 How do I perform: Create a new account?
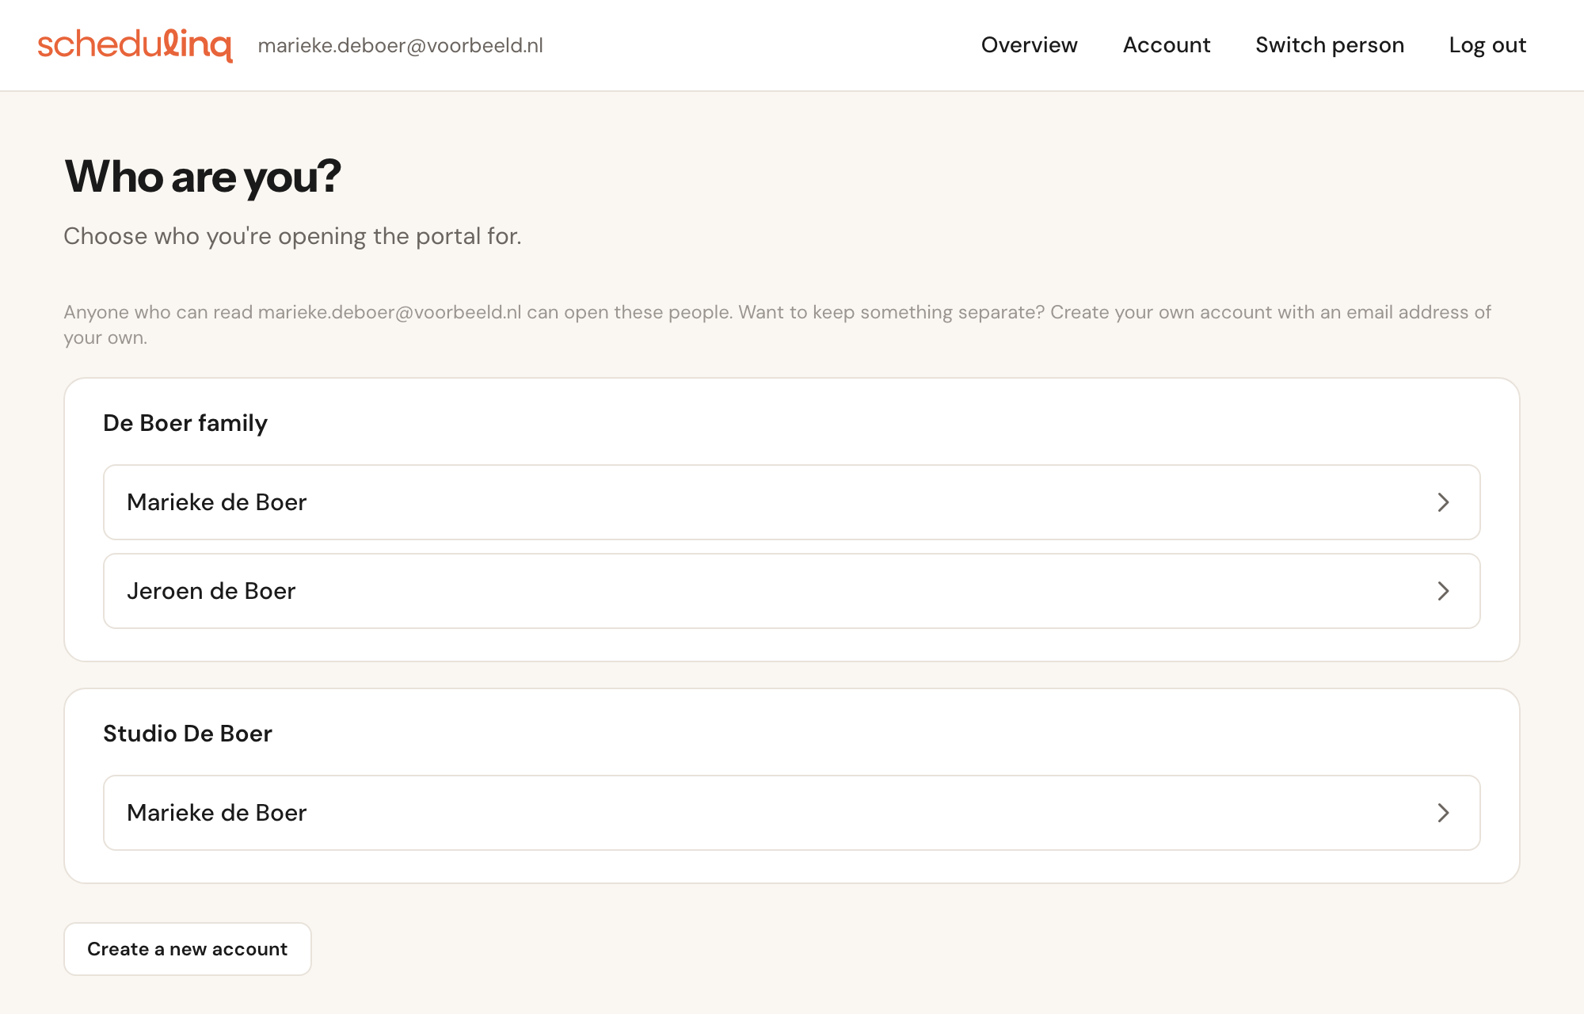[x=188, y=949]
